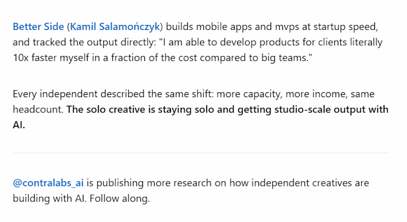Open the Kamil Salamończyk profile link
This screenshot has width=407, height=222.
pyautogui.click(x=114, y=26)
